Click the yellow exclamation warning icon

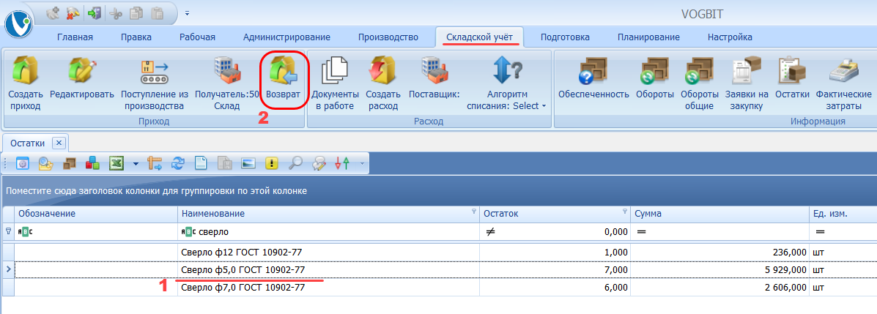[x=271, y=163]
